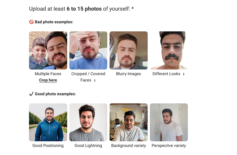The height and width of the screenshot is (155, 237).
Task: View the Blurry Images example photo
Action: (129, 50)
